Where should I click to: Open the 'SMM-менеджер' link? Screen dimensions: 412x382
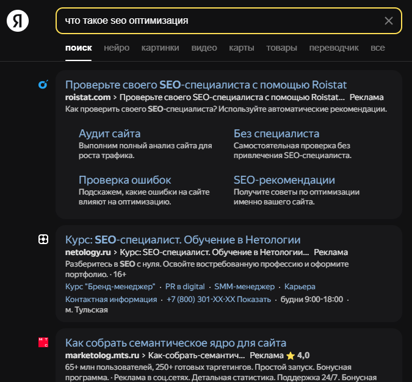click(x=244, y=286)
